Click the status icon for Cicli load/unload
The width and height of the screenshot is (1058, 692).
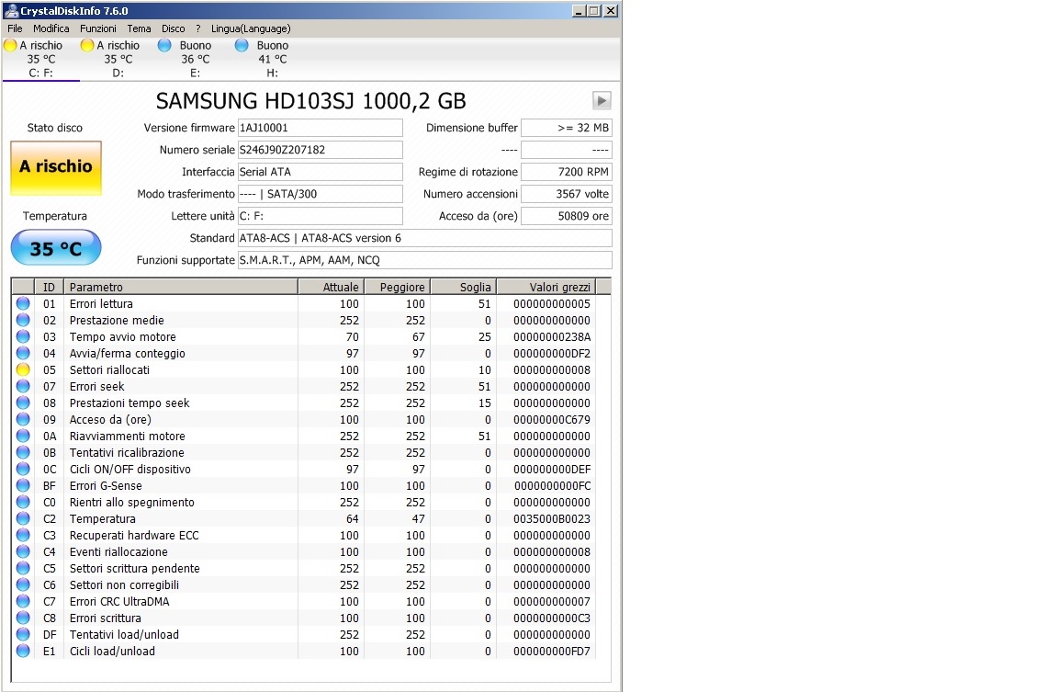tap(23, 651)
